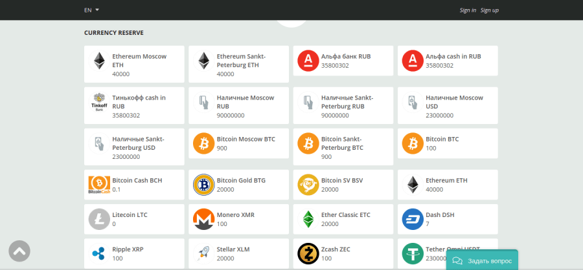
Task: Click the CURRENCY RESERVE heading
Action: [114, 33]
